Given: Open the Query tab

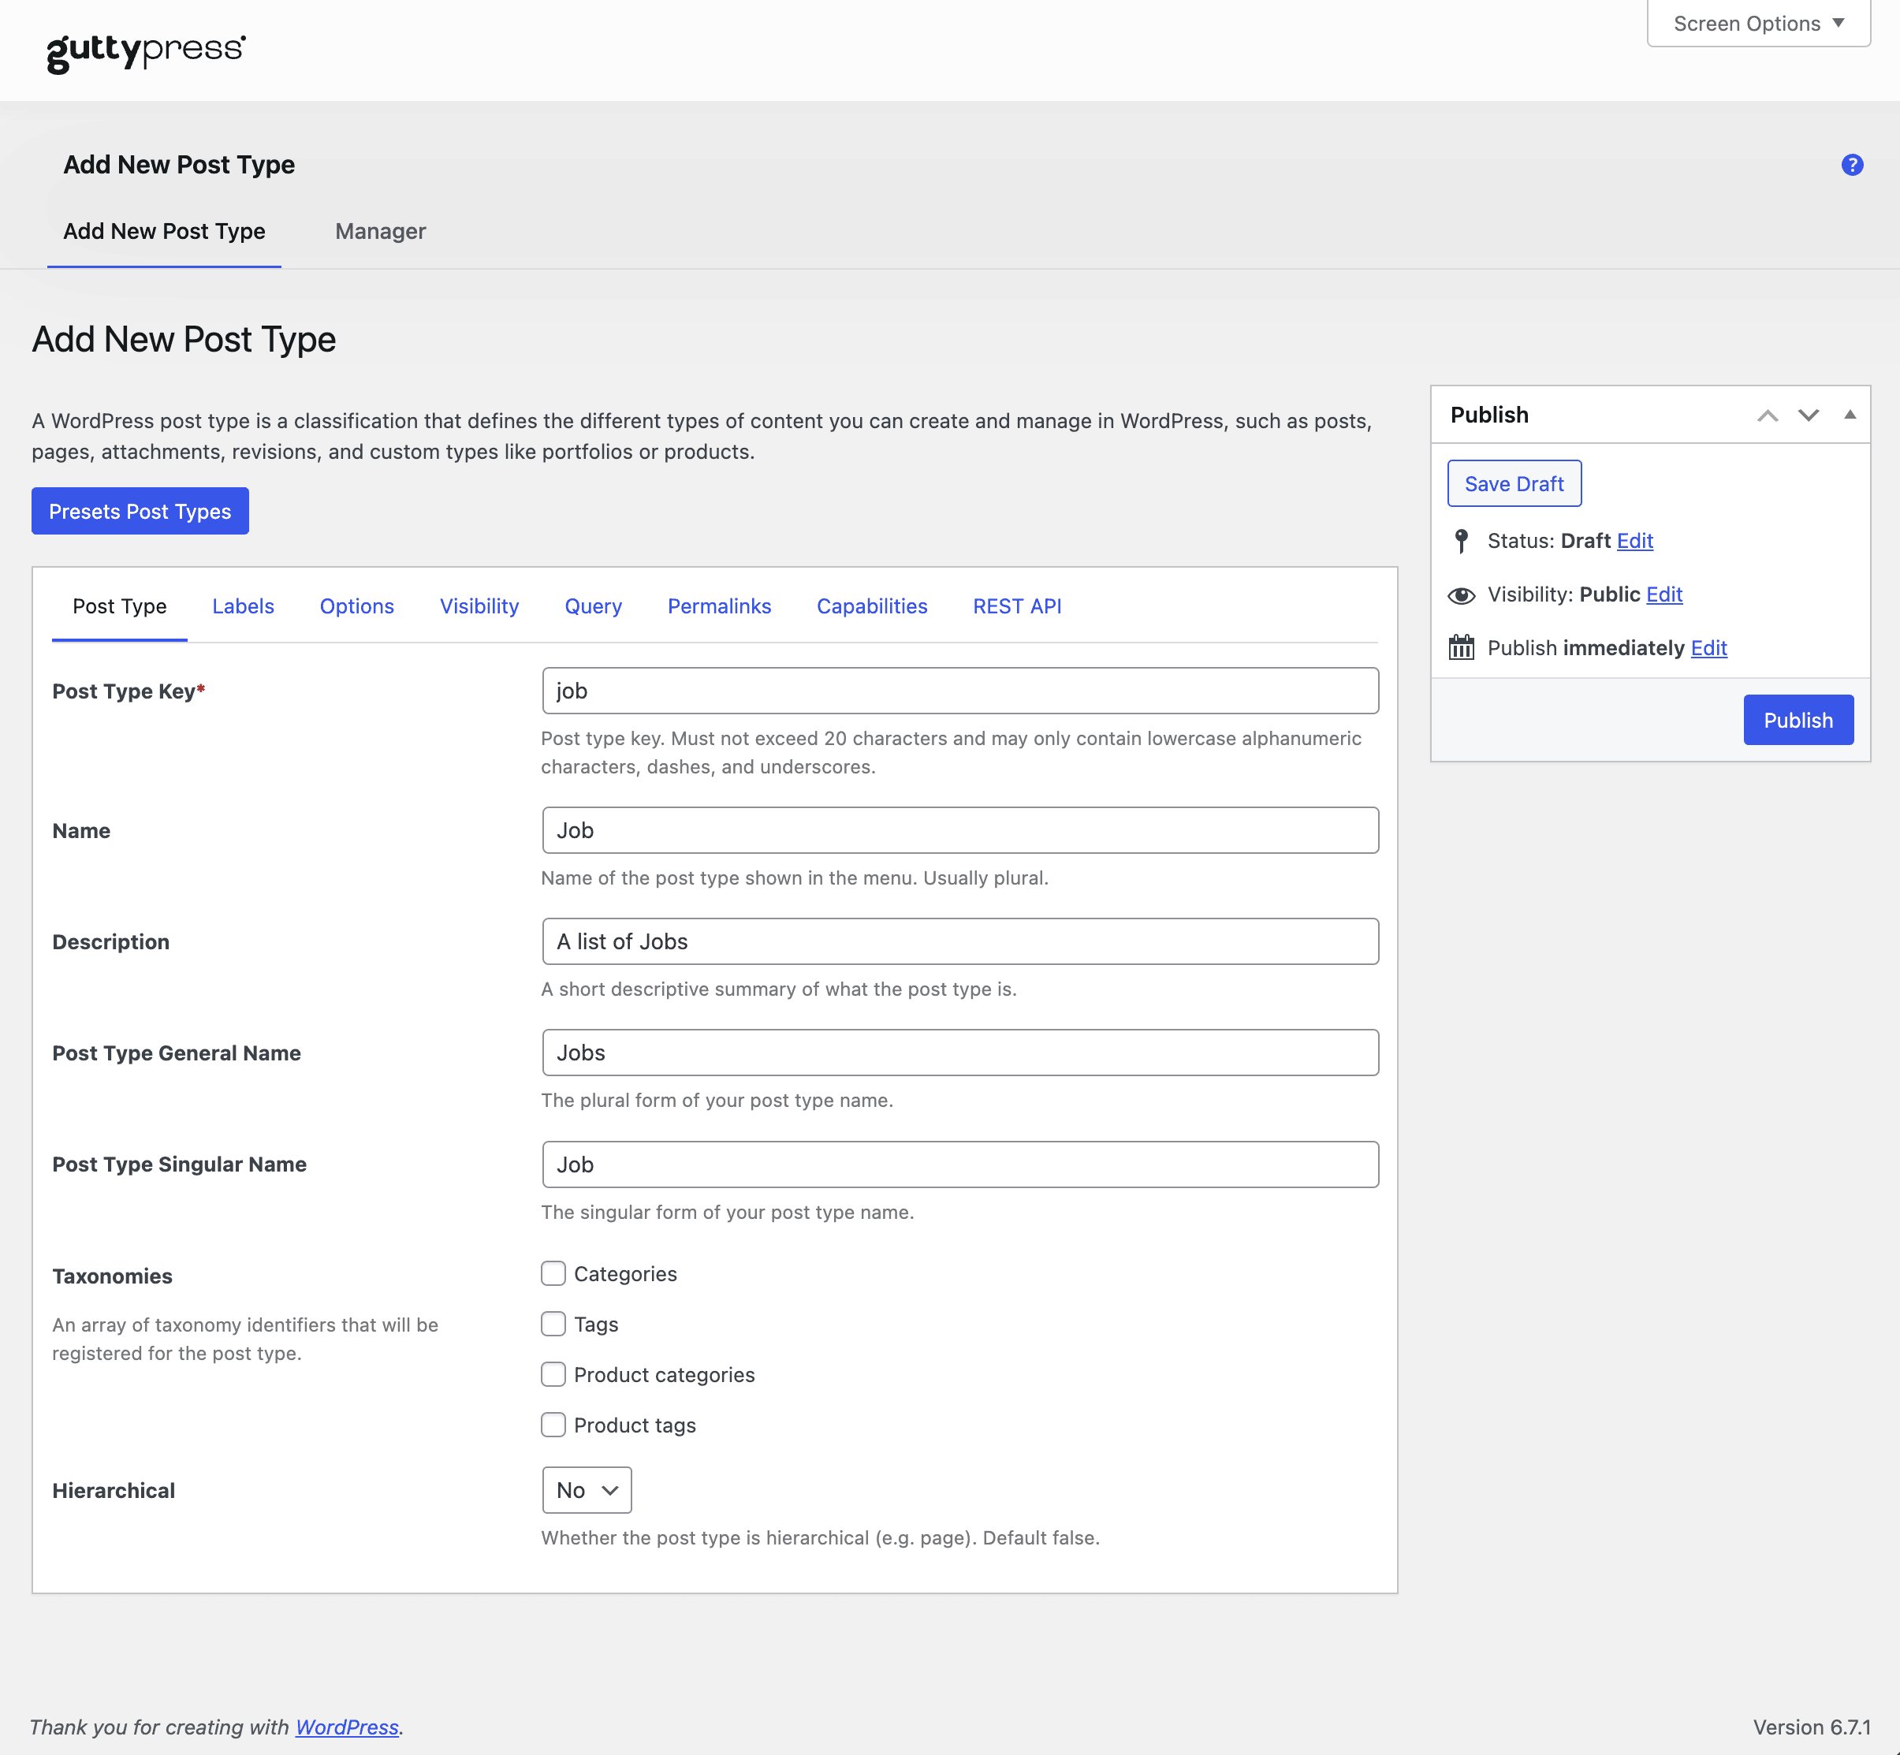Looking at the screenshot, I should coord(594,605).
